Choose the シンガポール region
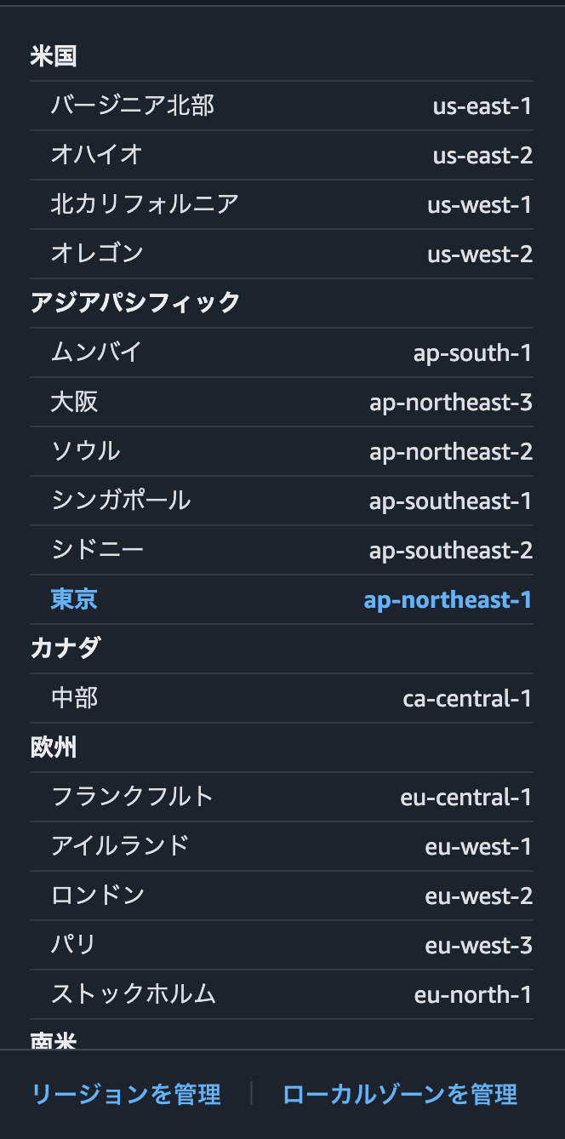Image resolution: width=565 pixels, height=1139 pixels. tap(281, 501)
